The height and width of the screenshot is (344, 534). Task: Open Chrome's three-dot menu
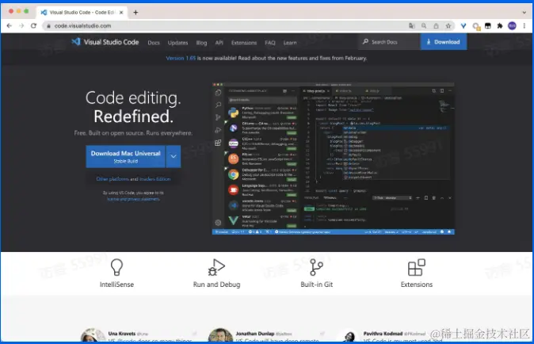[524, 26]
